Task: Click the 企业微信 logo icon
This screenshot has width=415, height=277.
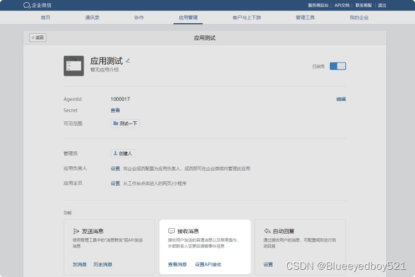Action: click(27, 6)
